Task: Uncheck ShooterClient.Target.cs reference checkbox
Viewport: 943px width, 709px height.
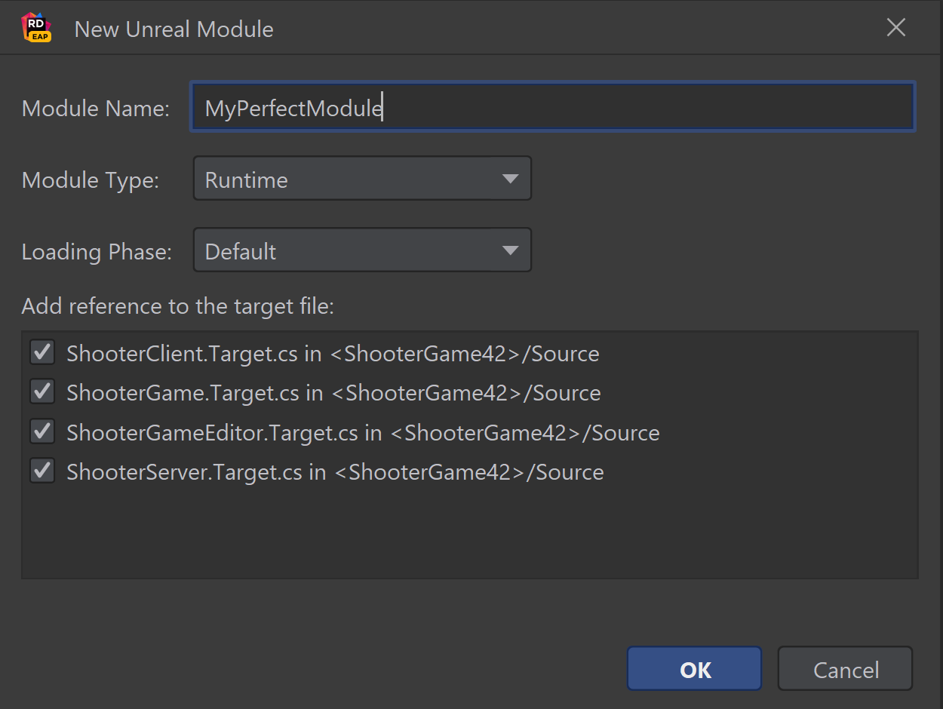Action: pos(42,352)
